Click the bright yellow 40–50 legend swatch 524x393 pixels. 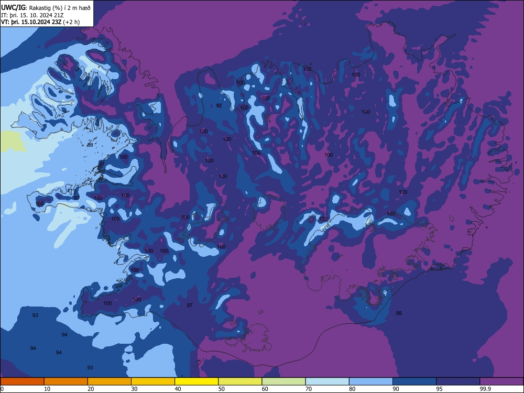[196, 381]
